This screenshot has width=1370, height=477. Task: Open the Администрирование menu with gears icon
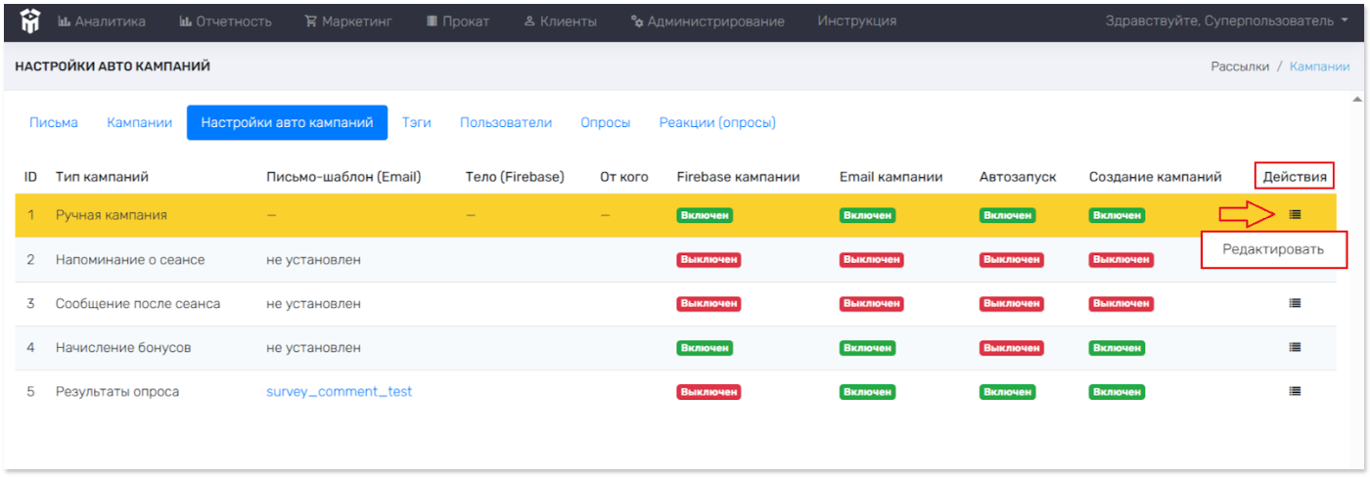[708, 22]
